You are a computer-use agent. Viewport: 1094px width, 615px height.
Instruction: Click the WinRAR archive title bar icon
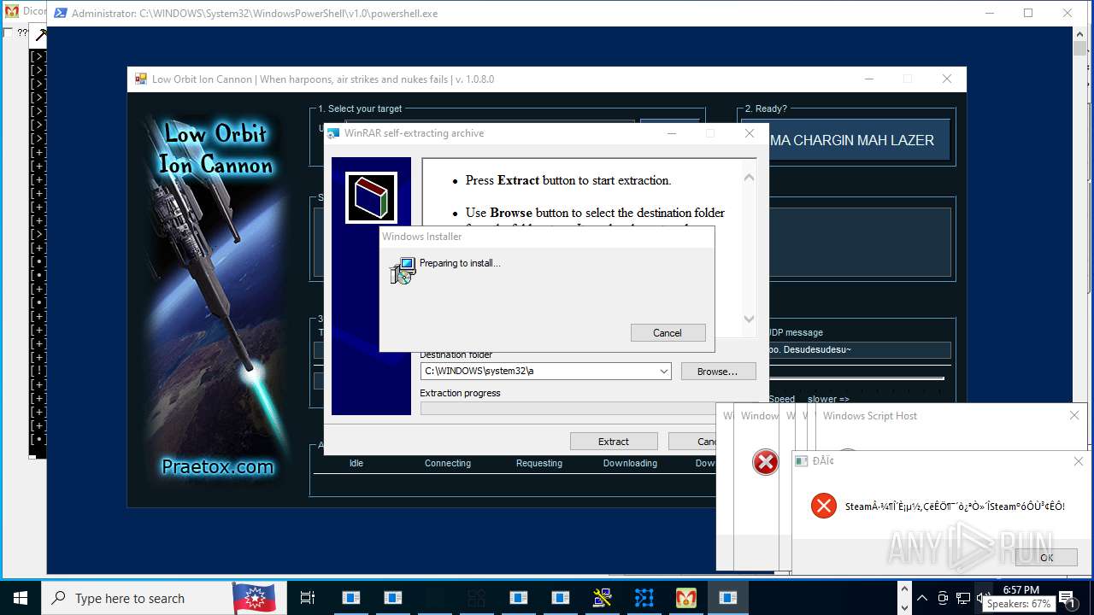coord(333,133)
